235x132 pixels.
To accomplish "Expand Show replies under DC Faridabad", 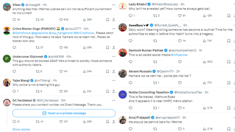I will [x=21, y=129].
